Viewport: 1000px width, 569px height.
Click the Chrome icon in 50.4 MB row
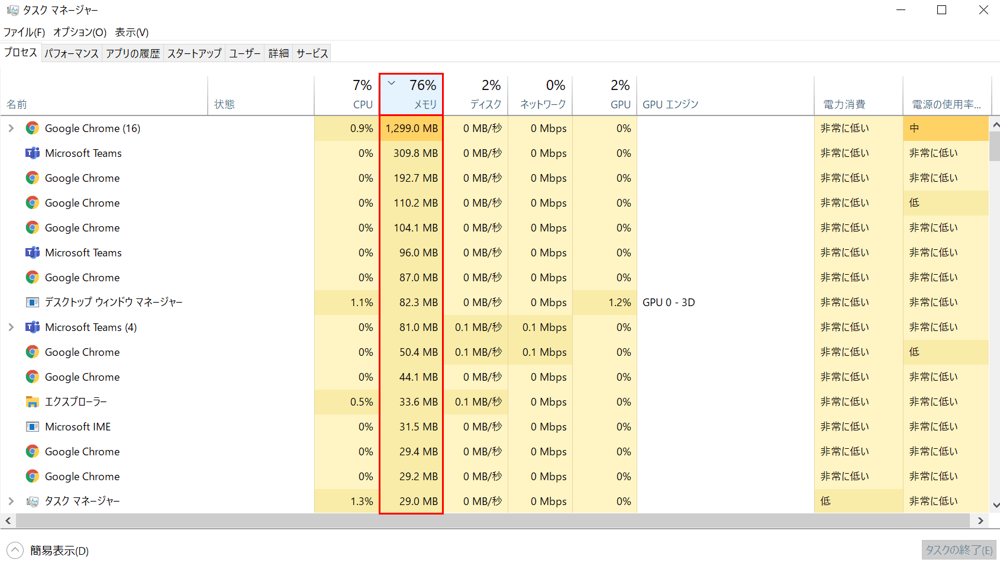point(33,352)
